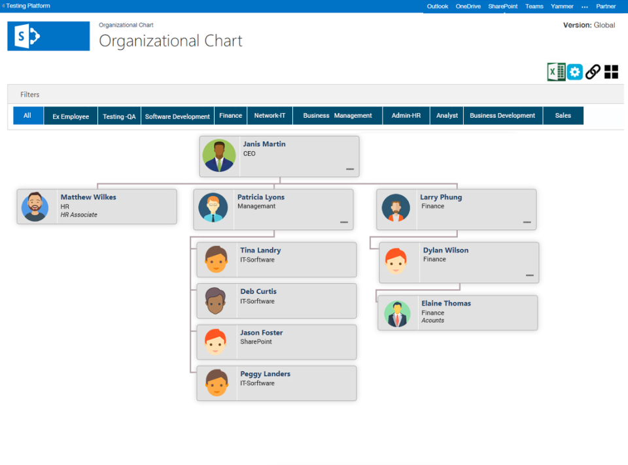Click the copy link icon

[592, 72]
